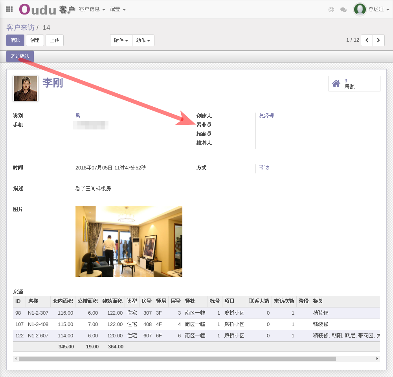Screen dimensions: 393x377
Task: Open the @ mentions icon
Action: coord(331,9)
